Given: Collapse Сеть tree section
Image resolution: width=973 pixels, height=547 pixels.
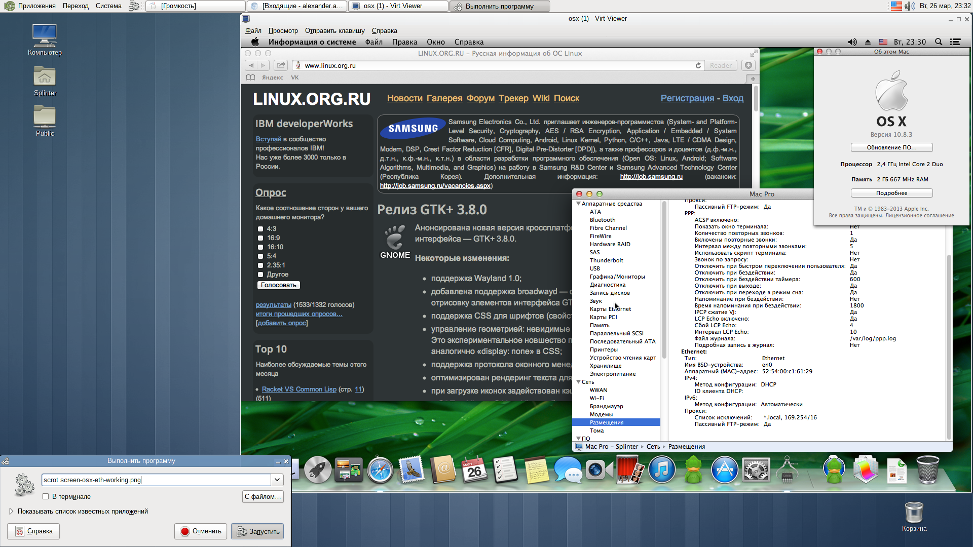Looking at the screenshot, I should coord(578,382).
